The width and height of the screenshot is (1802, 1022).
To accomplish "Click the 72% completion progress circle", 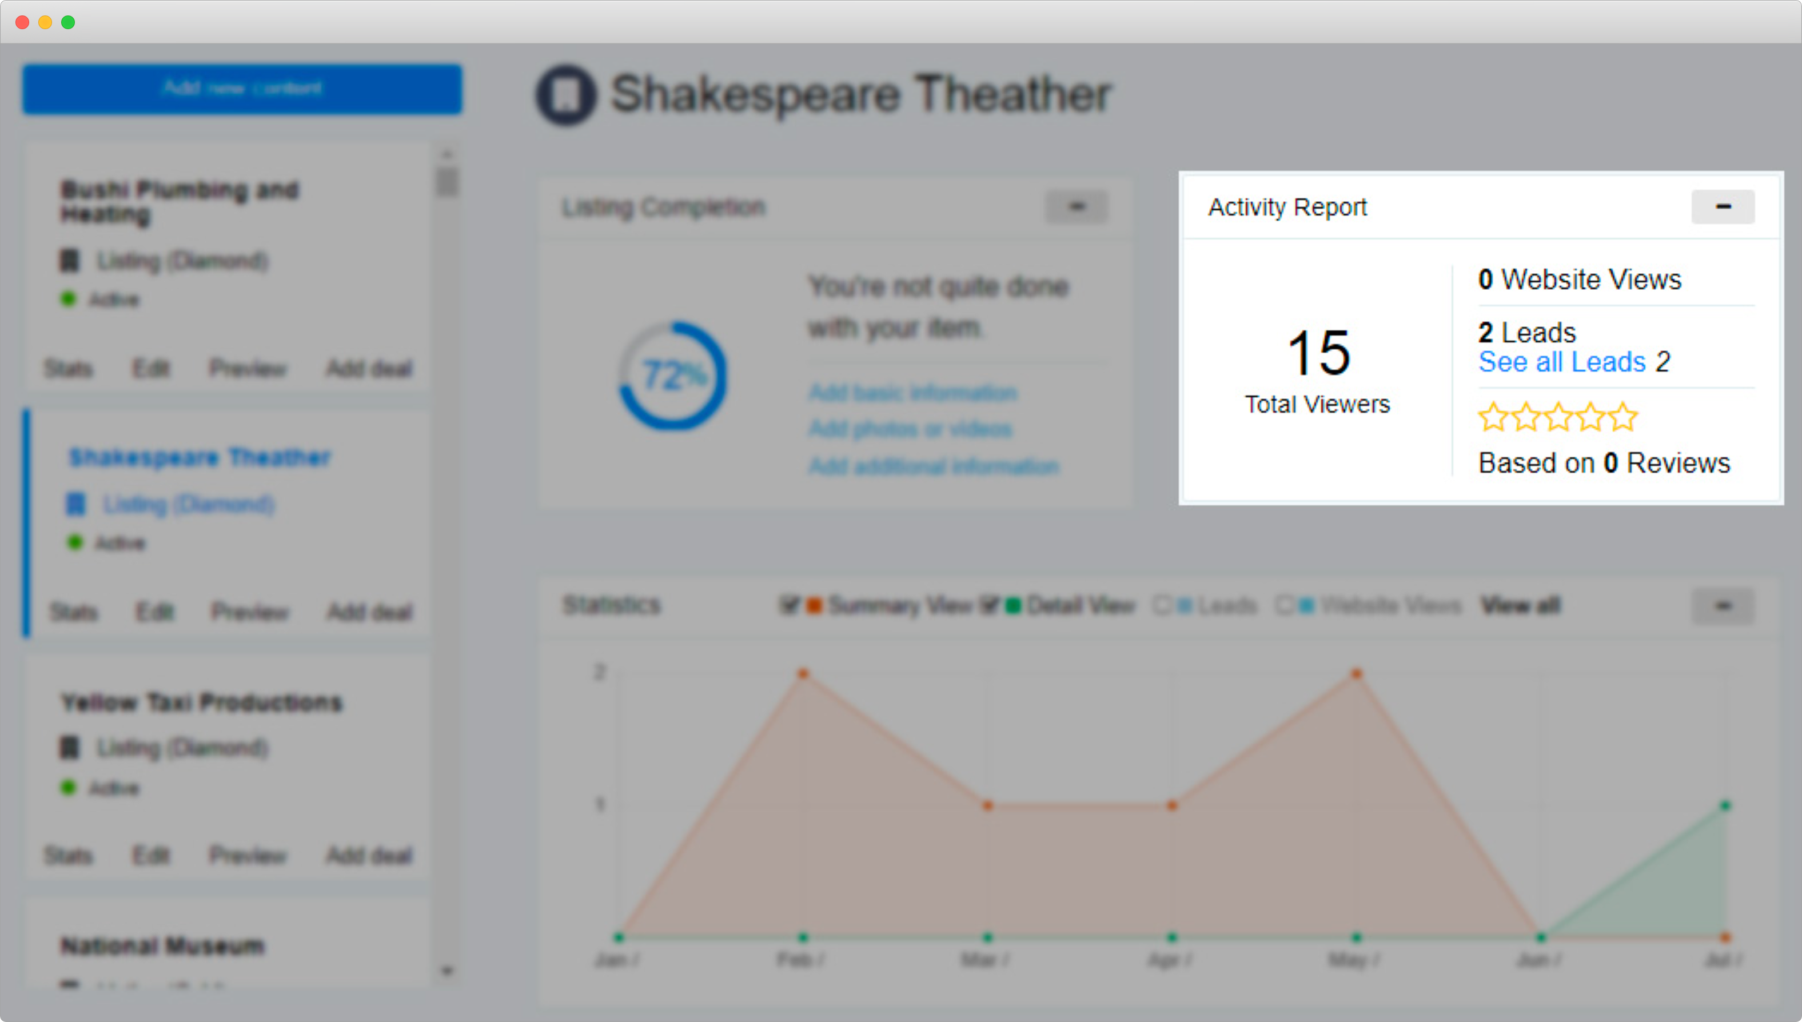I will pyautogui.click(x=672, y=376).
